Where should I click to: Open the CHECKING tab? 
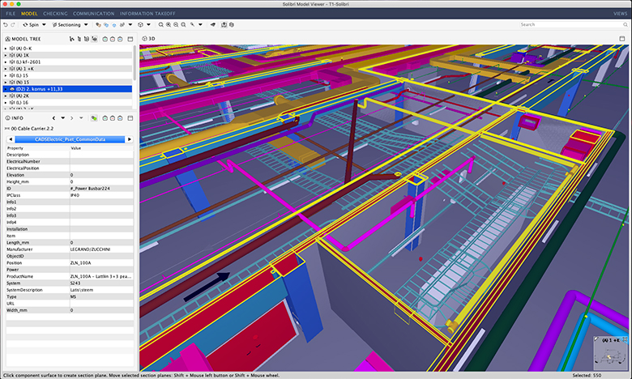click(x=55, y=14)
